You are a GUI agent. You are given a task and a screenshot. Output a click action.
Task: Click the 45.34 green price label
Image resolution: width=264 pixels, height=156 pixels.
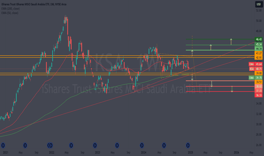258,44
